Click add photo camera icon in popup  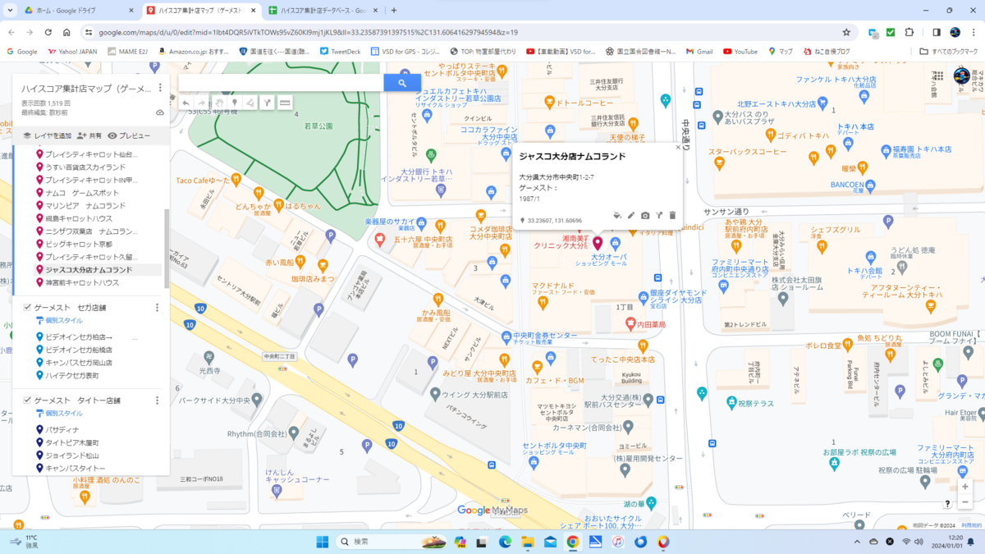(x=645, y=215)
